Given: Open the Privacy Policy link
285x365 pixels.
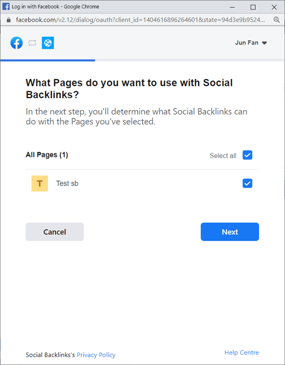Looking at the screenshot, I should coord(96,355).
